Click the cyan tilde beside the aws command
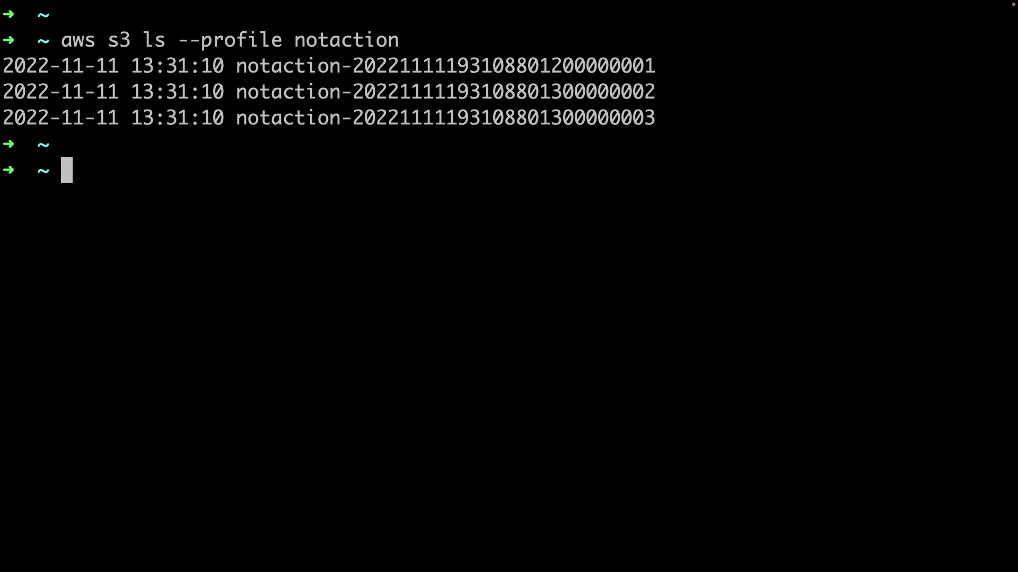This screenshot has height=572, width=1018. [x=43, y=41]
